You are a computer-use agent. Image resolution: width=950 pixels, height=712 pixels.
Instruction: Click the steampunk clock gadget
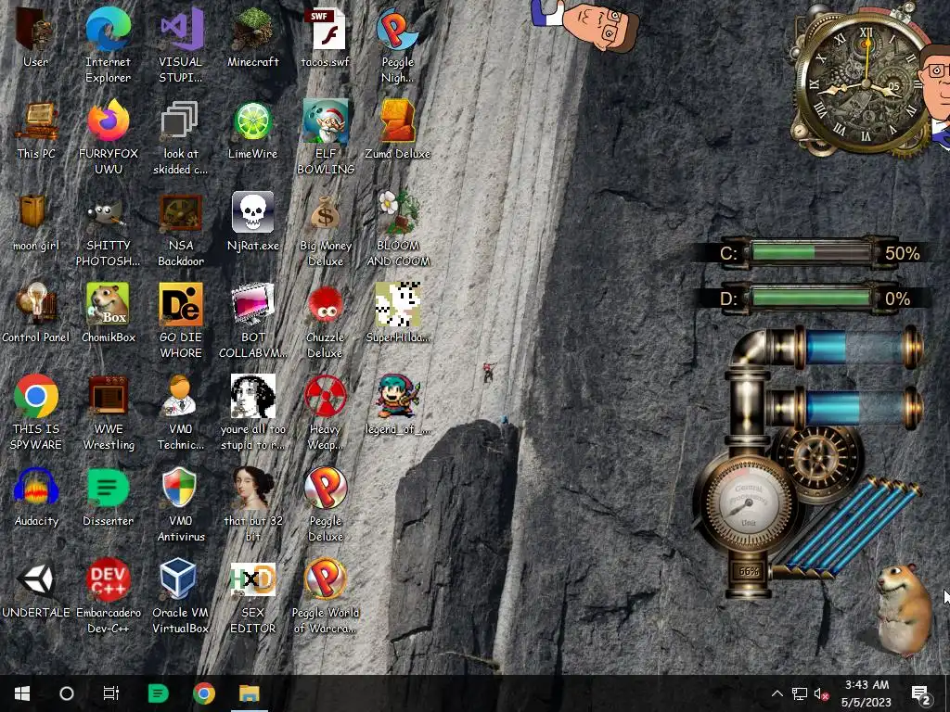[x=865, y=84]
